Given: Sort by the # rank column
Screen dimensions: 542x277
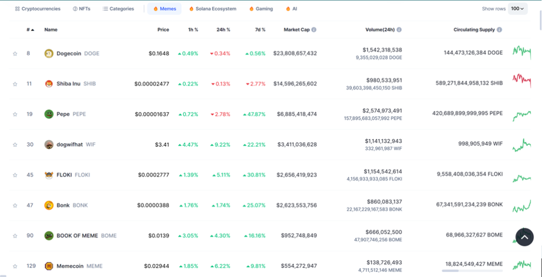Looking at the screenshot, I should (x=30, y=30).
